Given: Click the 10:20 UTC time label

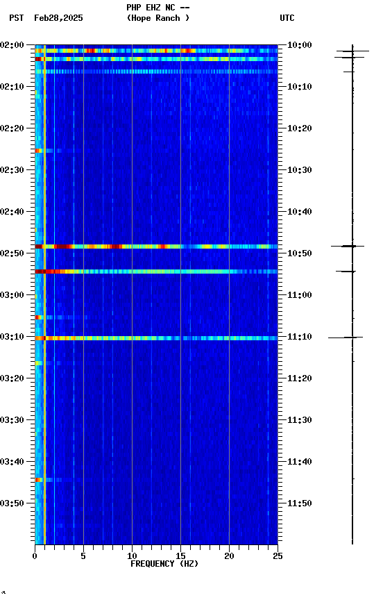Looking at the screenshot, I should (299, 128).
